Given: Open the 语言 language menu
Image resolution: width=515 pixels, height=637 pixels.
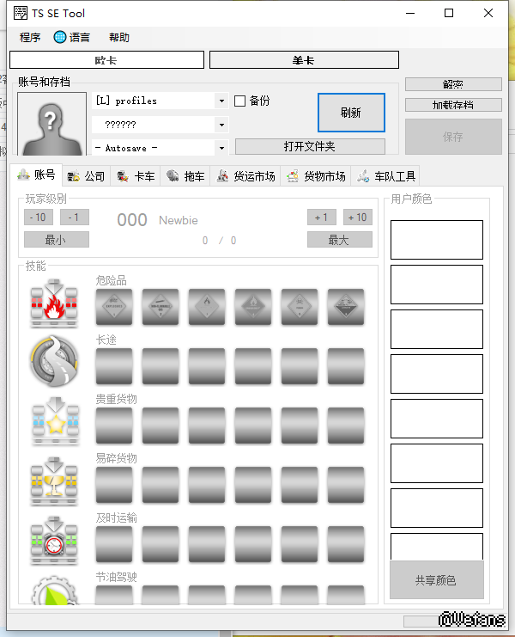Looking at the screenshot, I should coord(71,38).
